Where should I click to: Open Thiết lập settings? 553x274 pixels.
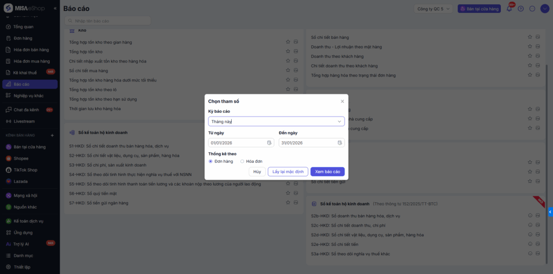click(30, 267)
